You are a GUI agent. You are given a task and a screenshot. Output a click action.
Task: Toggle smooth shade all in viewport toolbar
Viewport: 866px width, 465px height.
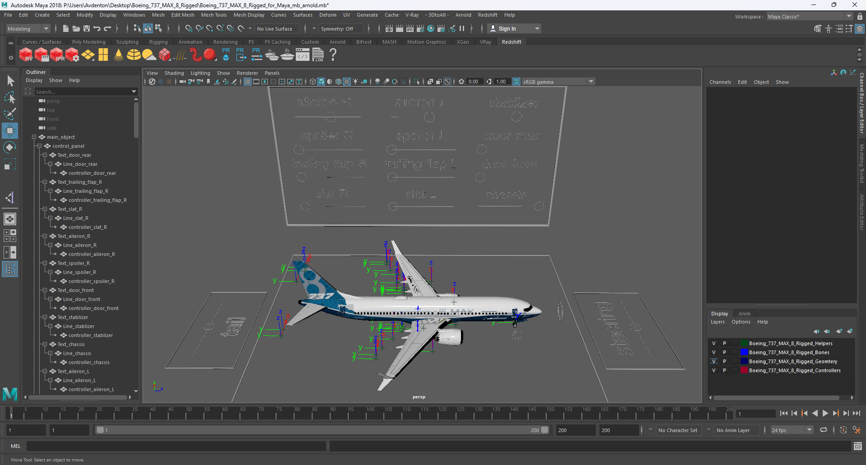pos(321,82)
